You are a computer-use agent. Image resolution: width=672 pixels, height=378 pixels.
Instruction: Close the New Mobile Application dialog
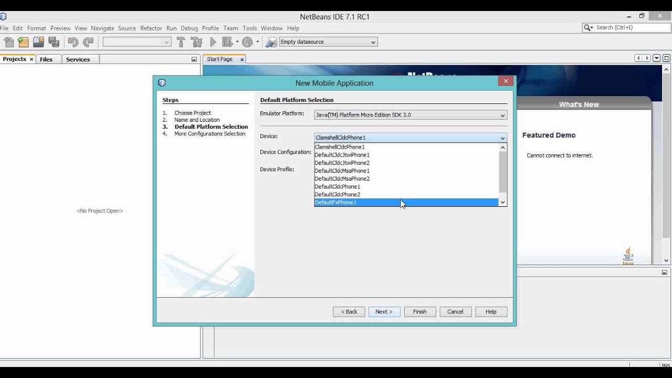(506, 81)
